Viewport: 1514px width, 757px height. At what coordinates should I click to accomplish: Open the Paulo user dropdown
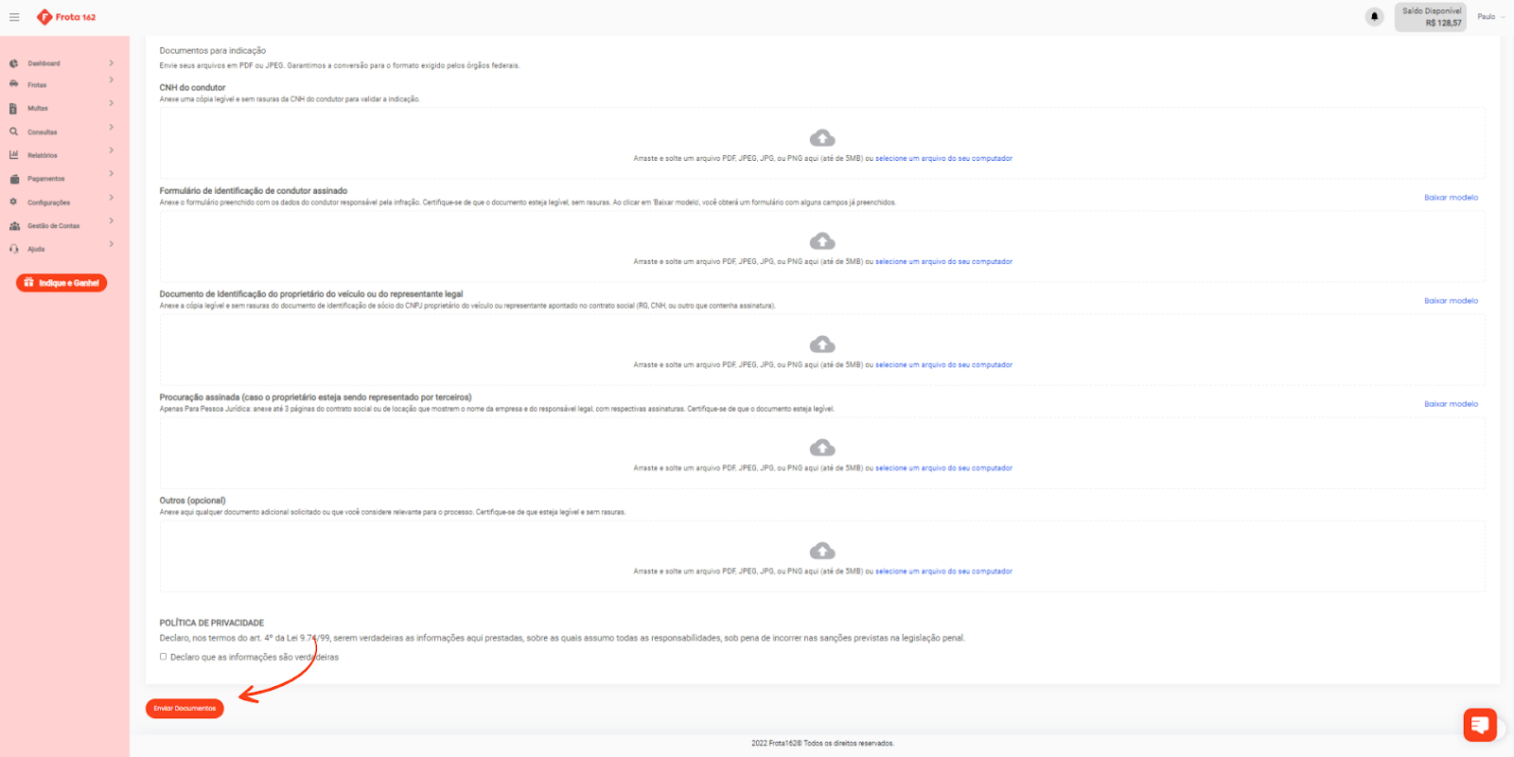click(1490, 17)
